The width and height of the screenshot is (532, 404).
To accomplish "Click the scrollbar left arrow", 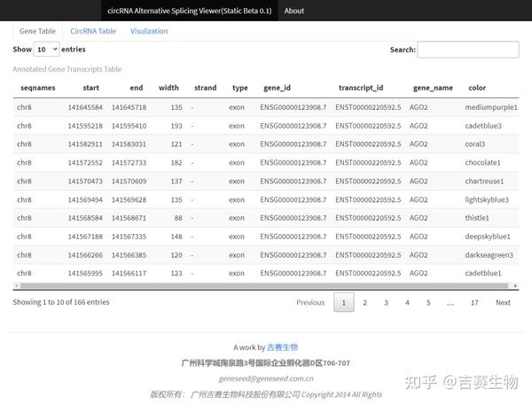I will [16, 285].
